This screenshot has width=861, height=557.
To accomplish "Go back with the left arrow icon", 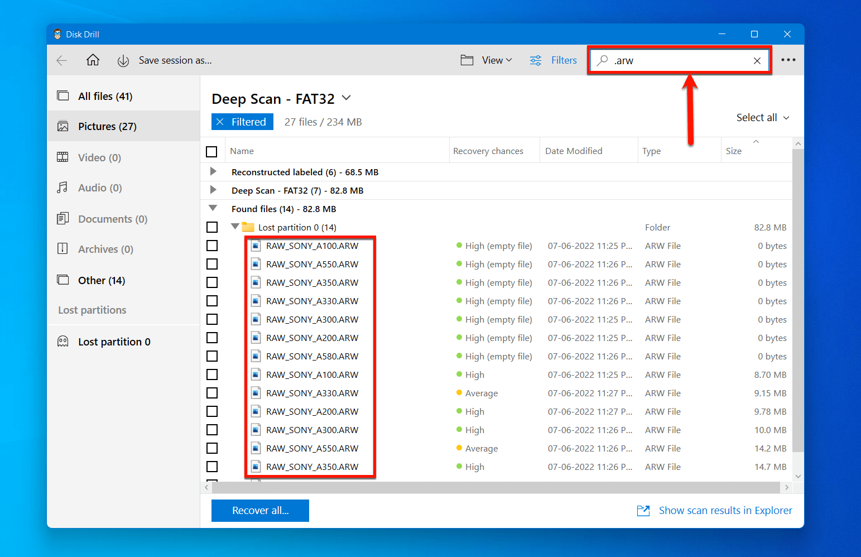I will (62, 60).
